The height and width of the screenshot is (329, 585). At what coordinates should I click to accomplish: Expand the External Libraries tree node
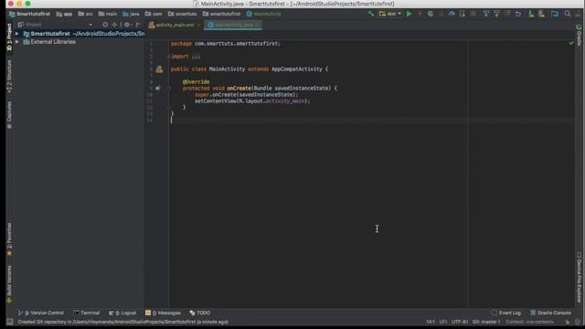(x=17, y=42)
